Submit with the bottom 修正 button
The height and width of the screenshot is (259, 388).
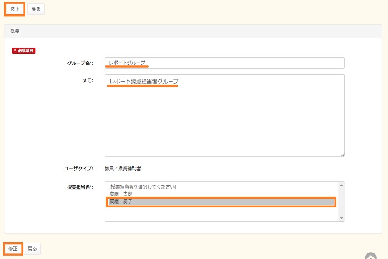(14, 248)
